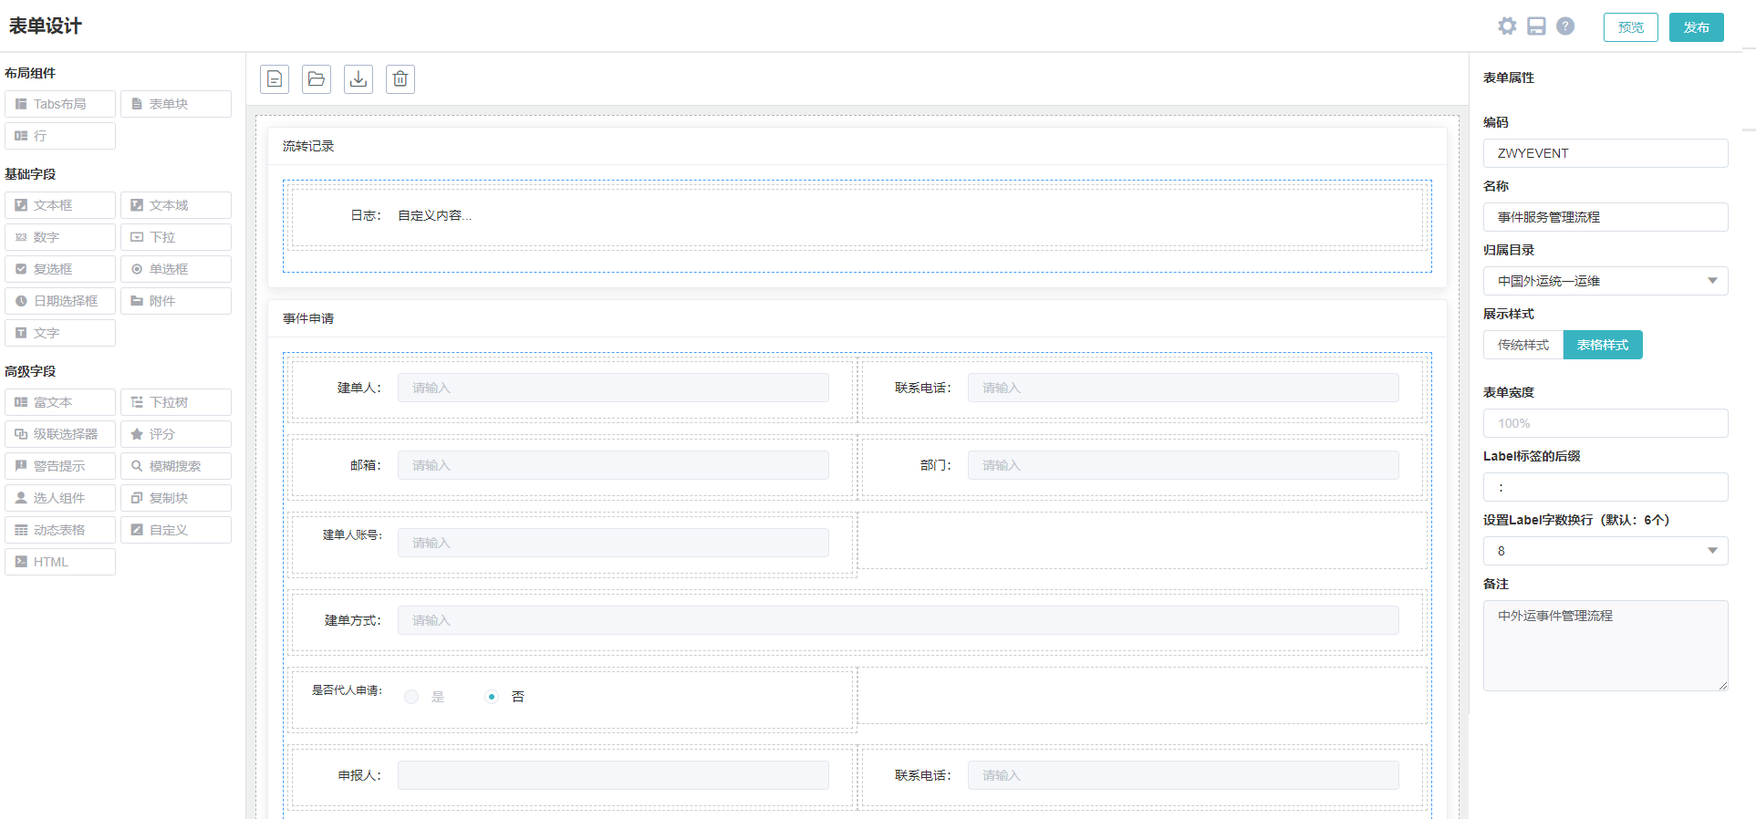
Task: Choose the 模糊搜索 advanced component
Action: [x=176, y=466]
